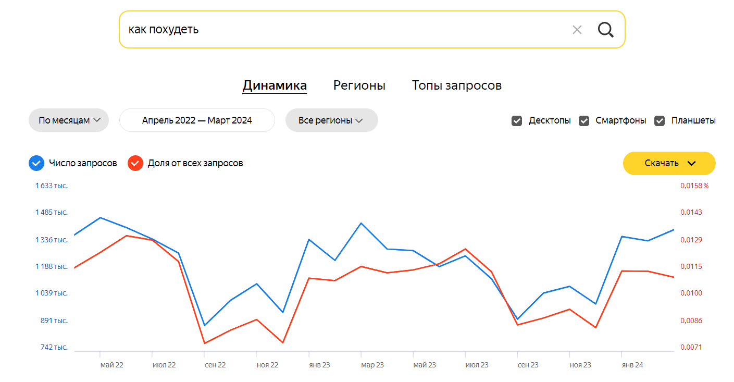This screenshot has width=734, height=382.
Task: Switch to the Регионы tab
Action: 359,85
